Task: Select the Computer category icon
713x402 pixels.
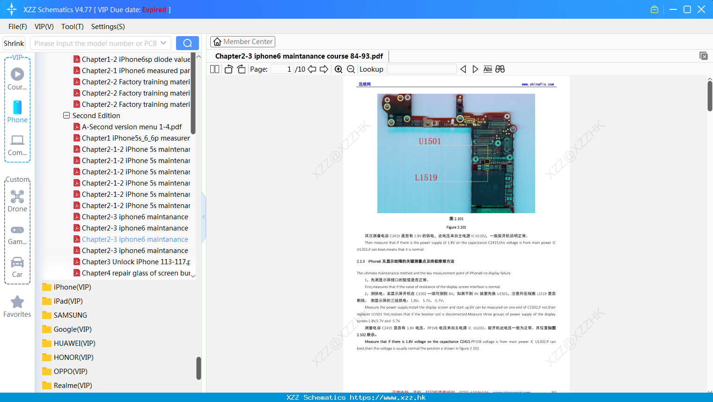Action: pyautogui.click(x=17, y=145)
